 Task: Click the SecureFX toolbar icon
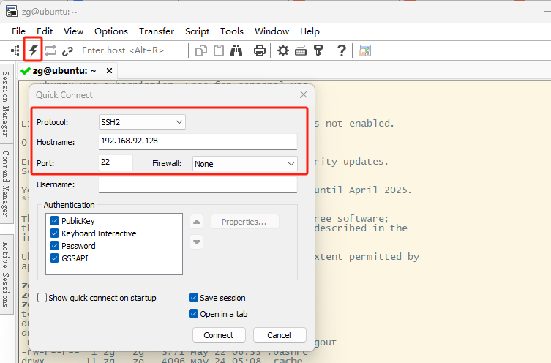pos(365,50)
